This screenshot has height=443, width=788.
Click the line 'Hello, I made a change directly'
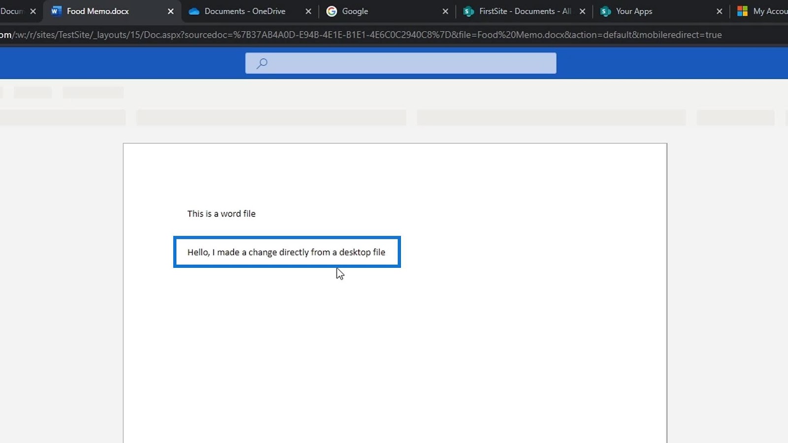click(x=286, y=252)
